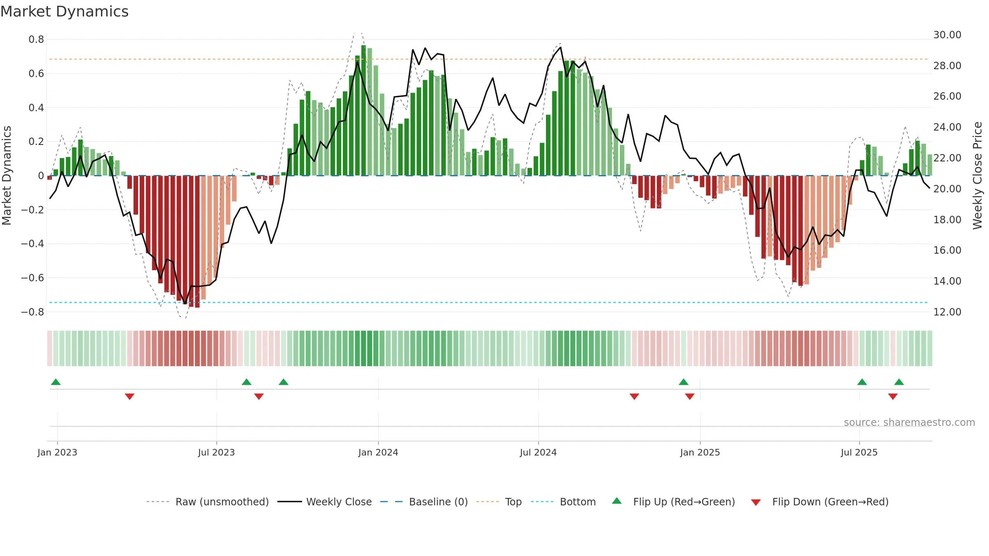The image size is (989, 556).
Task: Toggle the Raw (unsmoothed) legend entry
Action: [x=207, y=502]
